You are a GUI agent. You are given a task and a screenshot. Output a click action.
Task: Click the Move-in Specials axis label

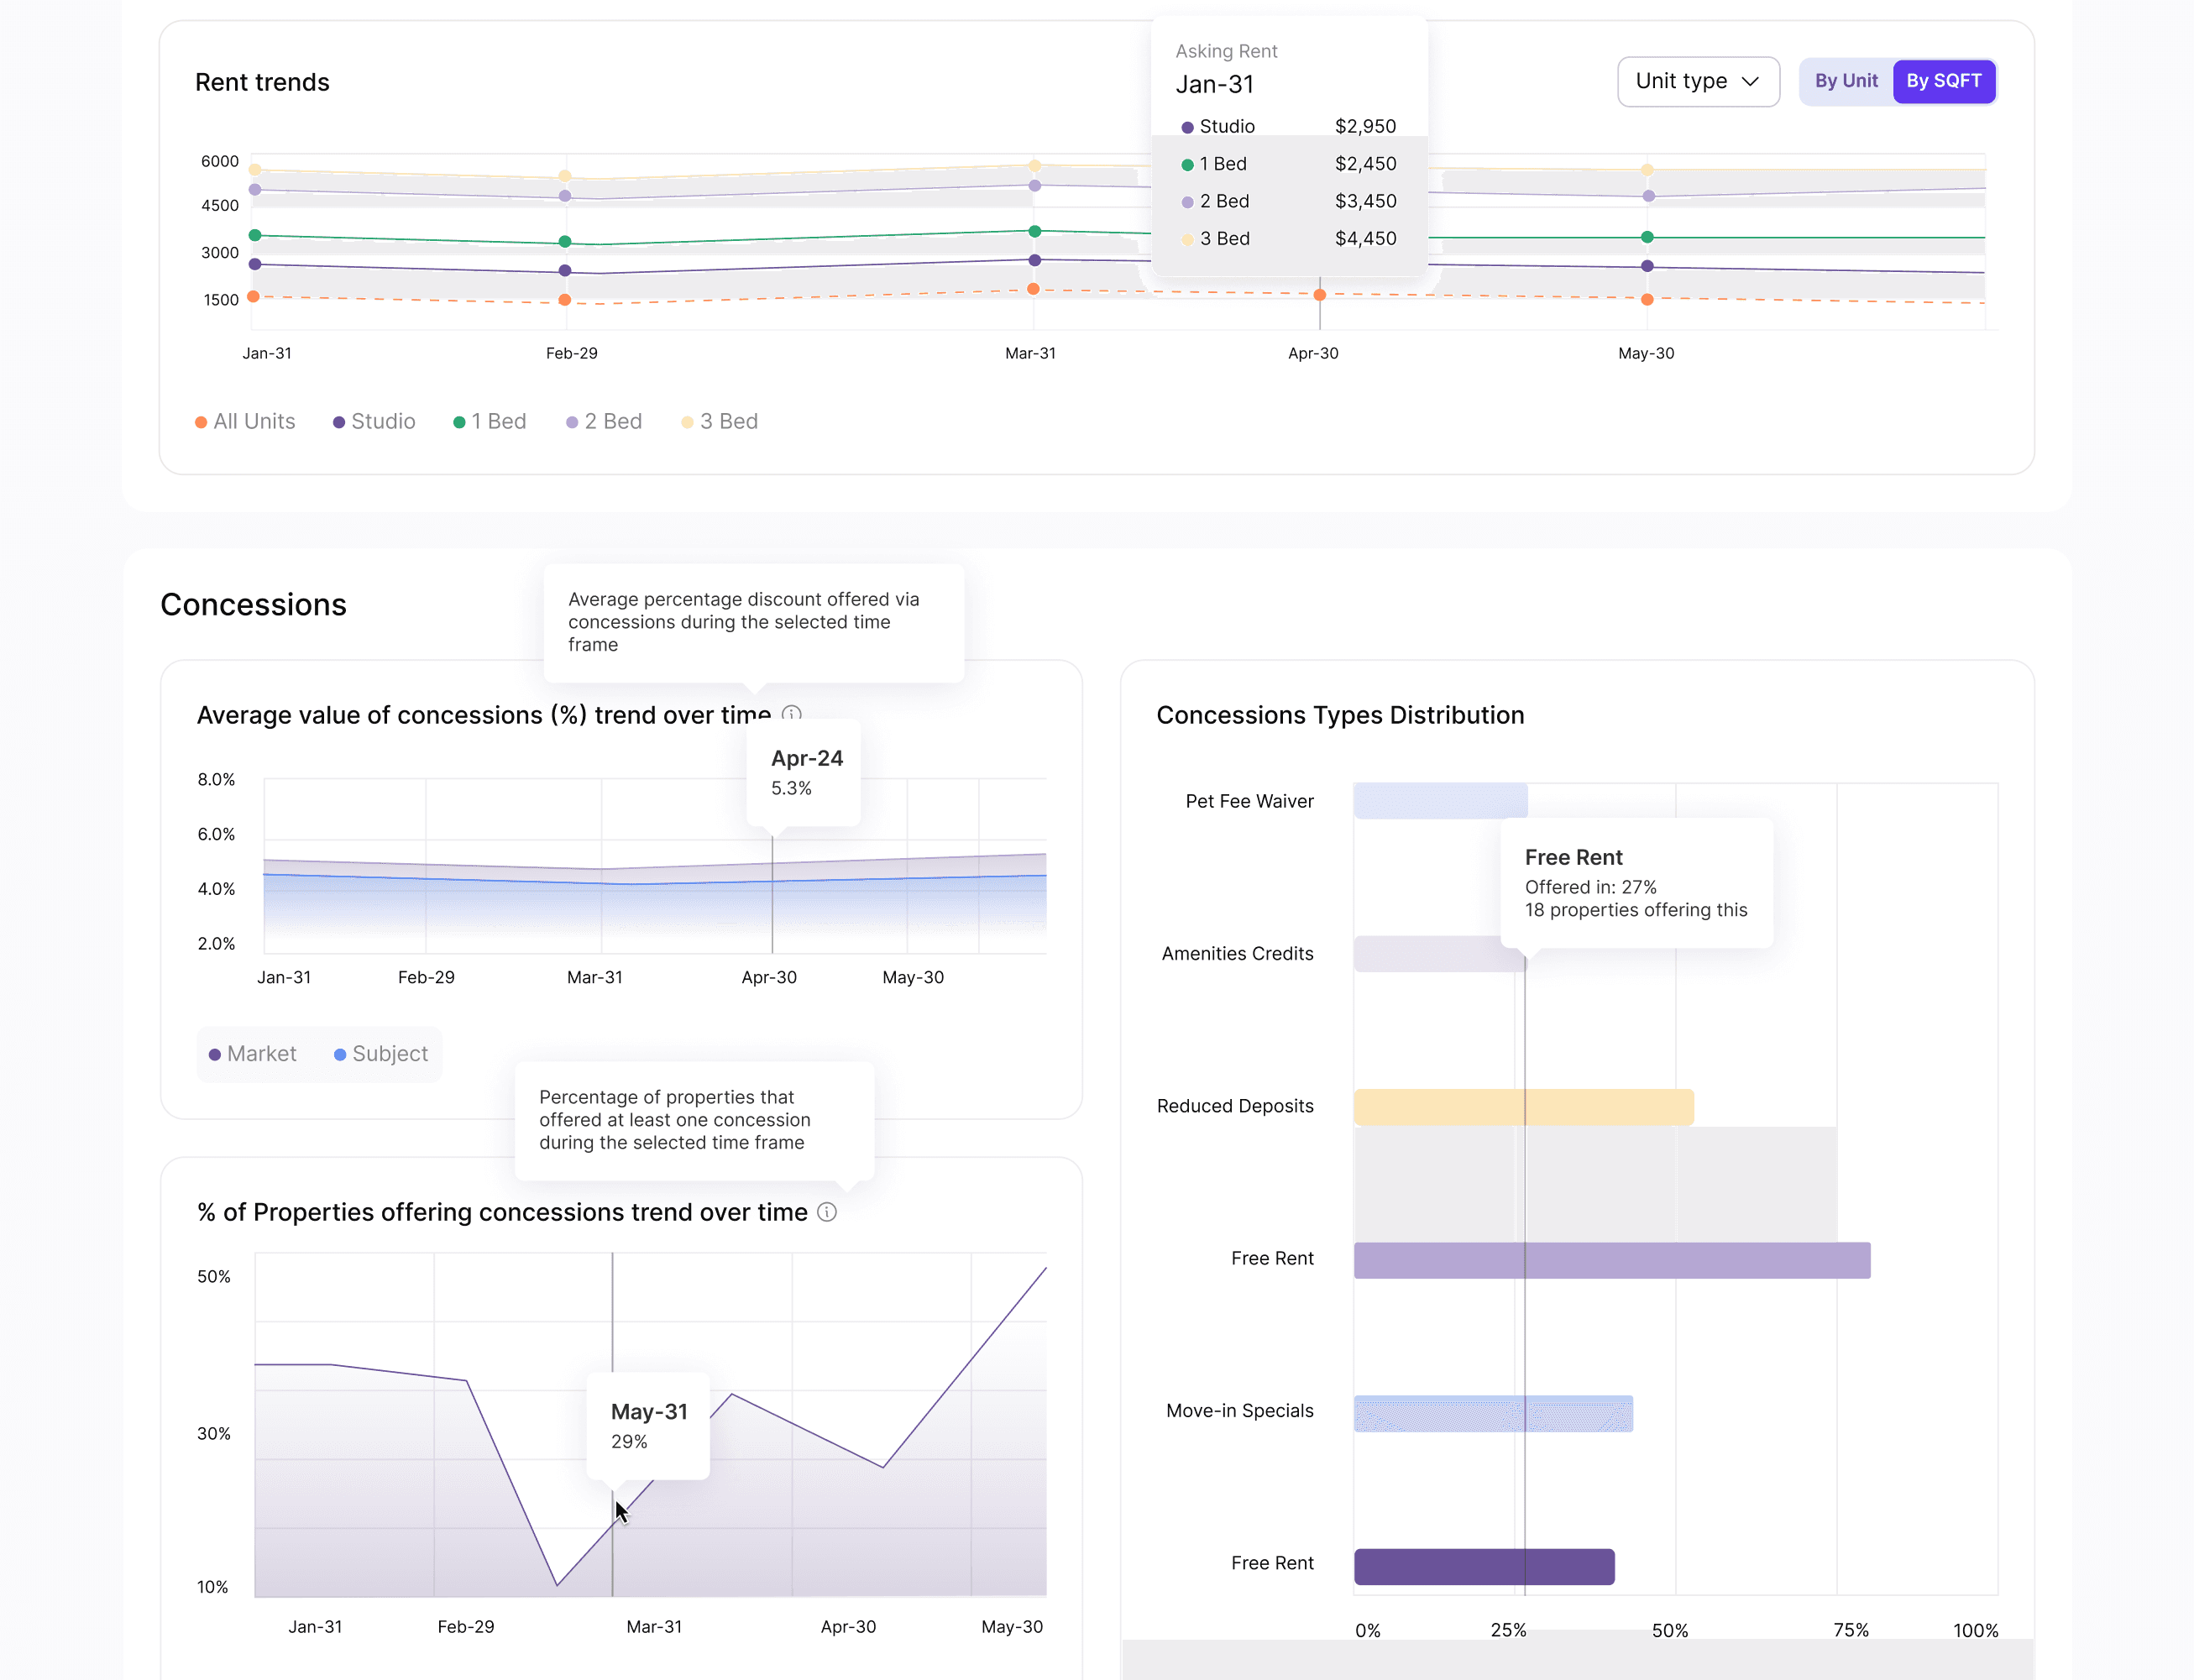click(1239, 1411)
